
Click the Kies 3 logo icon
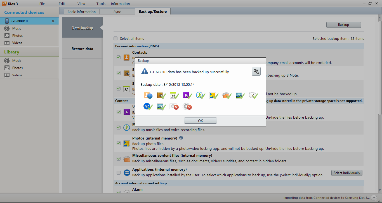coord(4,4)
